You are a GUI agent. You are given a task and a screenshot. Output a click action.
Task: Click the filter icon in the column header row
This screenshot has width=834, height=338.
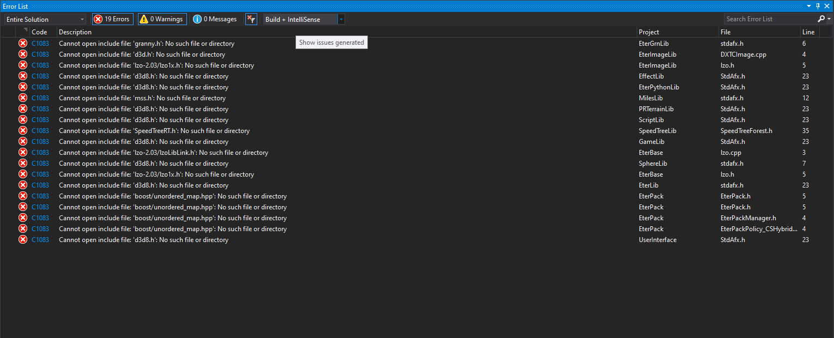click(x=26, y=31)
